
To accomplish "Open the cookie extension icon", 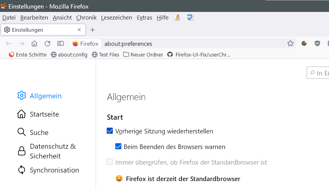I will pyautogui.click(x=304, y=44).
